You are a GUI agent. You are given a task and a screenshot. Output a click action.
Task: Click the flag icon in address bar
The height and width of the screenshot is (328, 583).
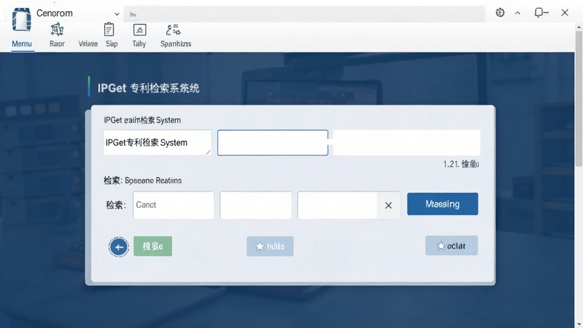pyautogui.click(x=133, y=14)
